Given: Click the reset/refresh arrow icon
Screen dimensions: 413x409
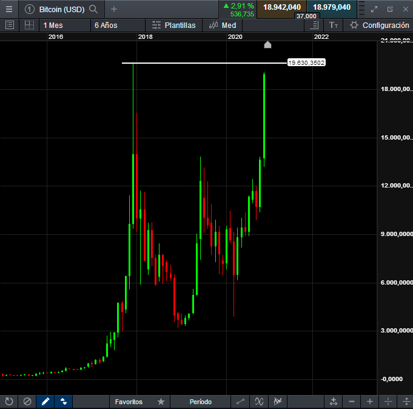Looking at the screenshot, I should pyautogui.click(x=9, y=402).
